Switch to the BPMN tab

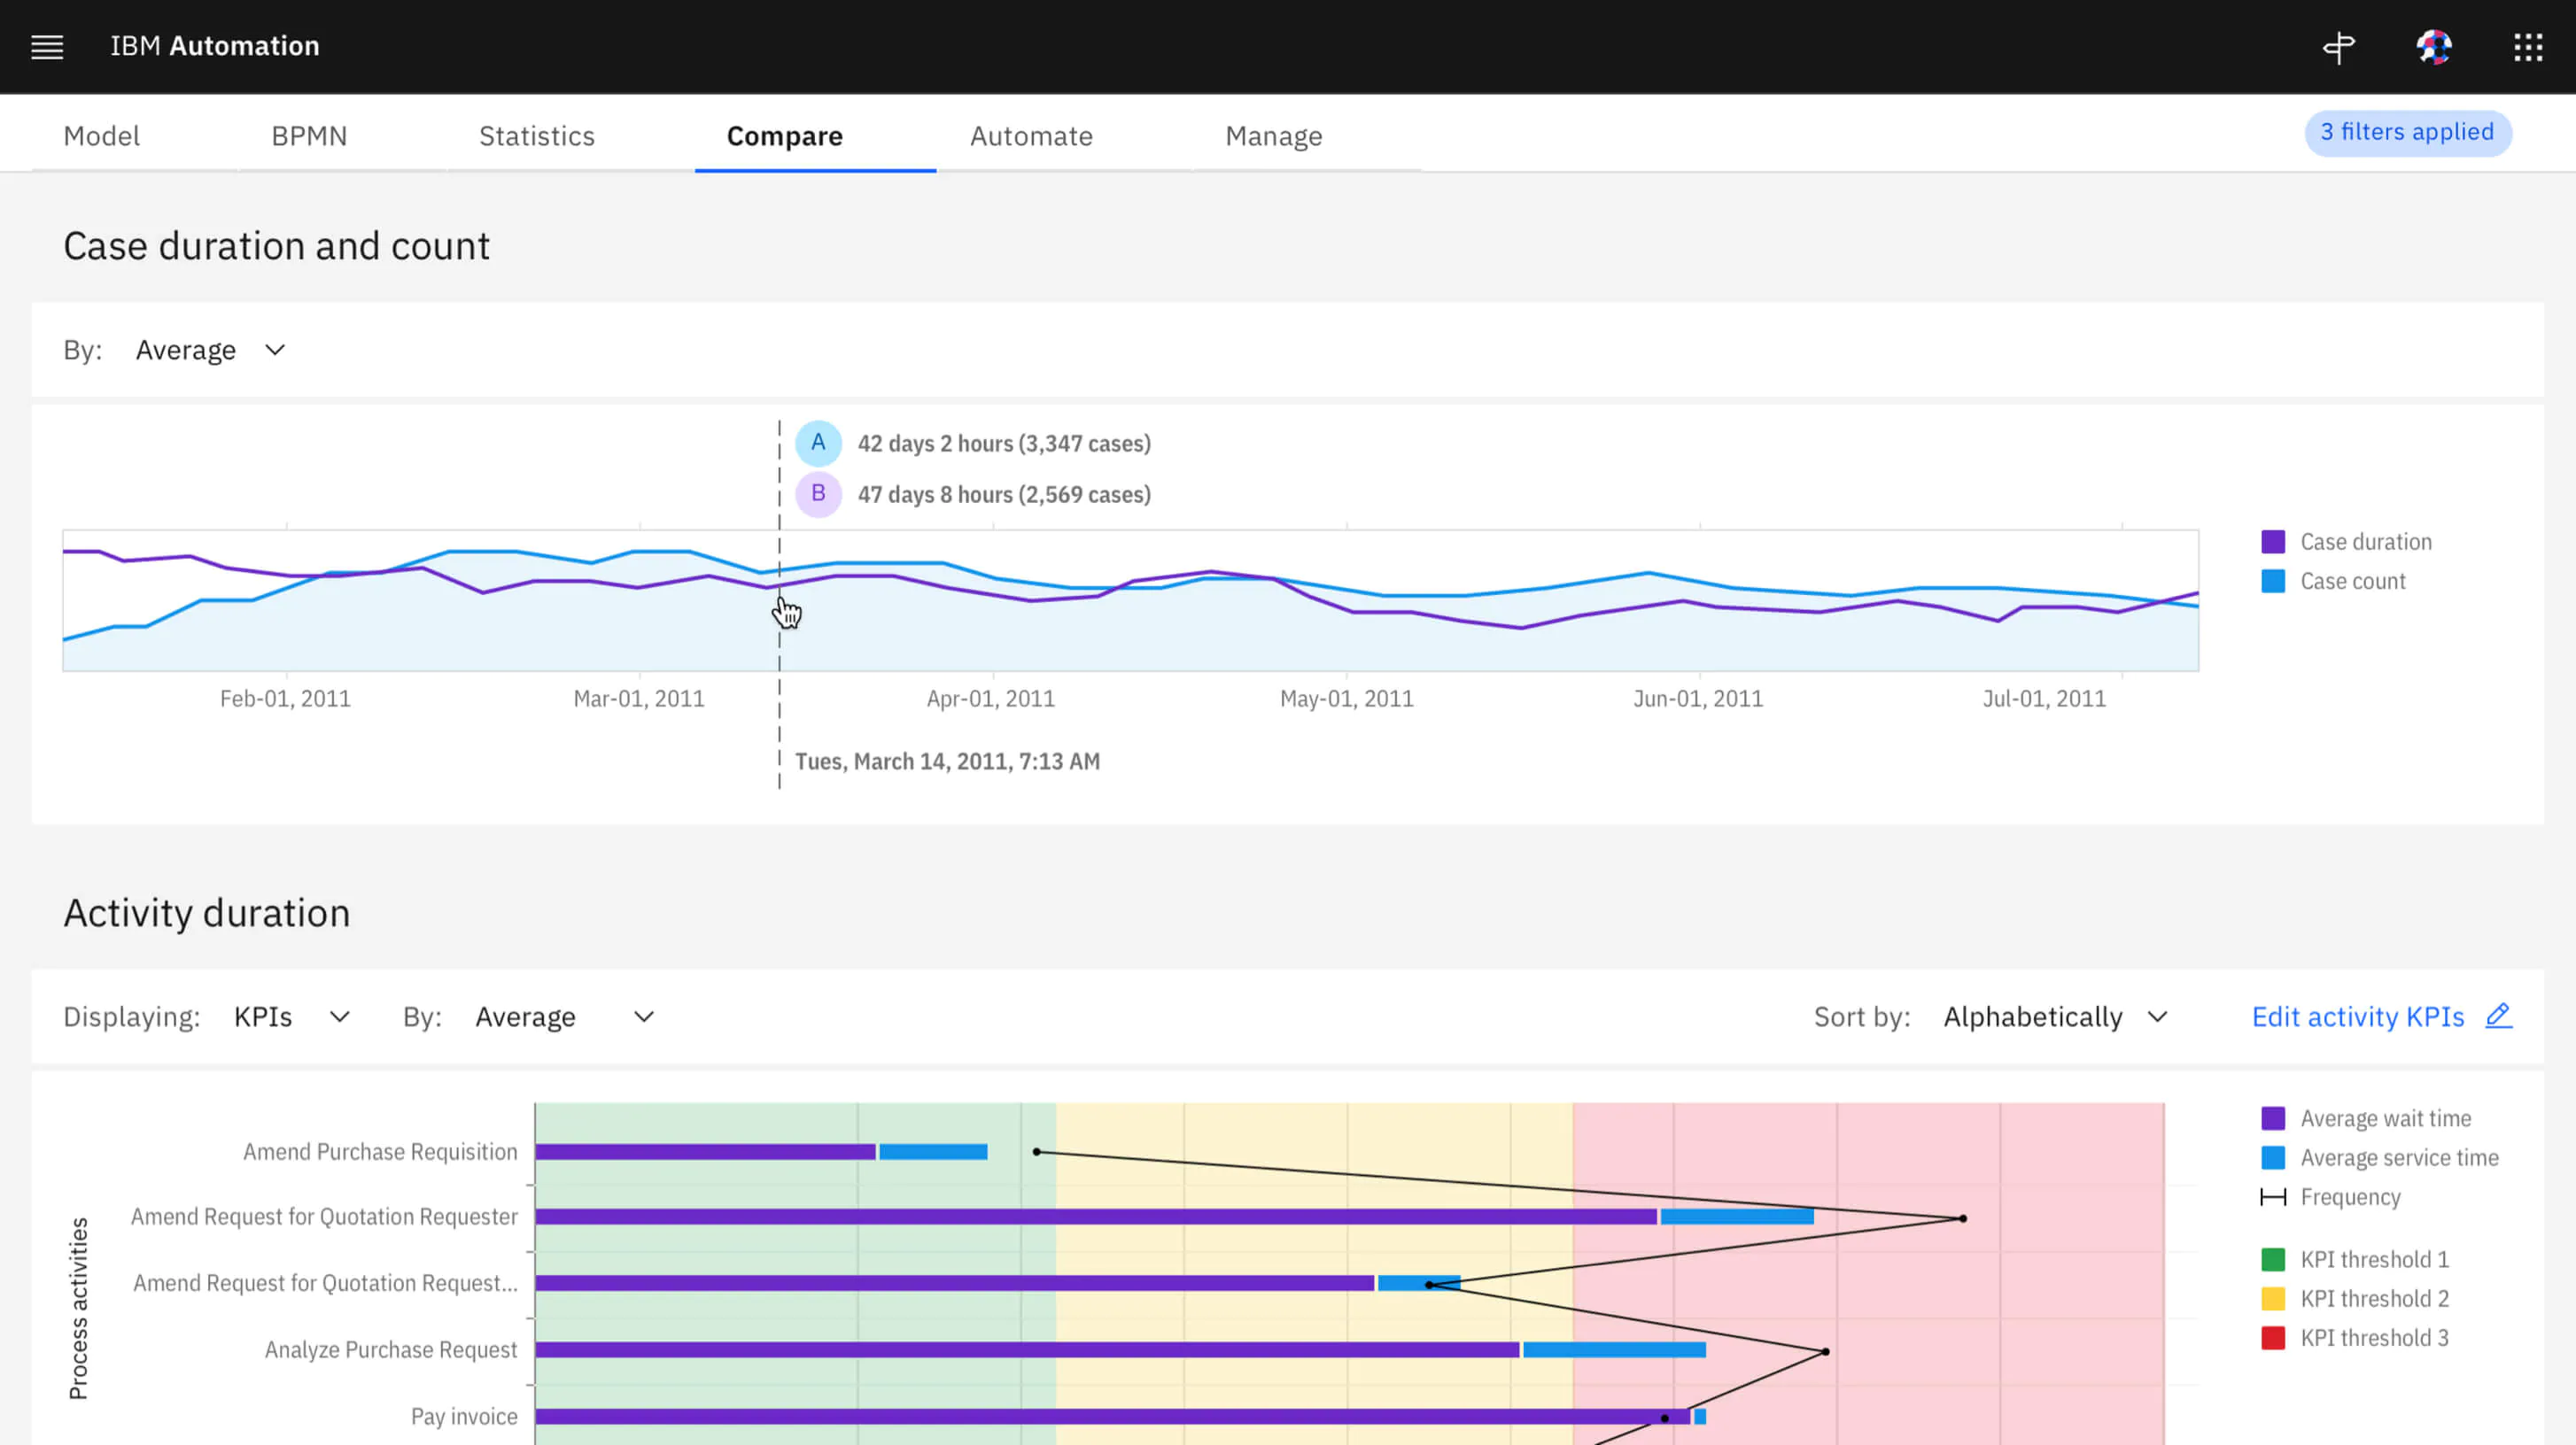pos(309,135)
